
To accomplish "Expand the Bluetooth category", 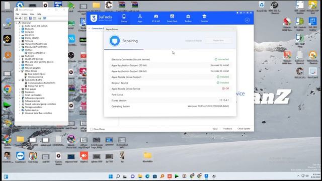I will (20, 29).
